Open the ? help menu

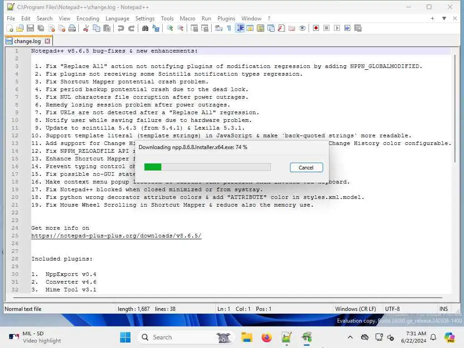(269, 18)
